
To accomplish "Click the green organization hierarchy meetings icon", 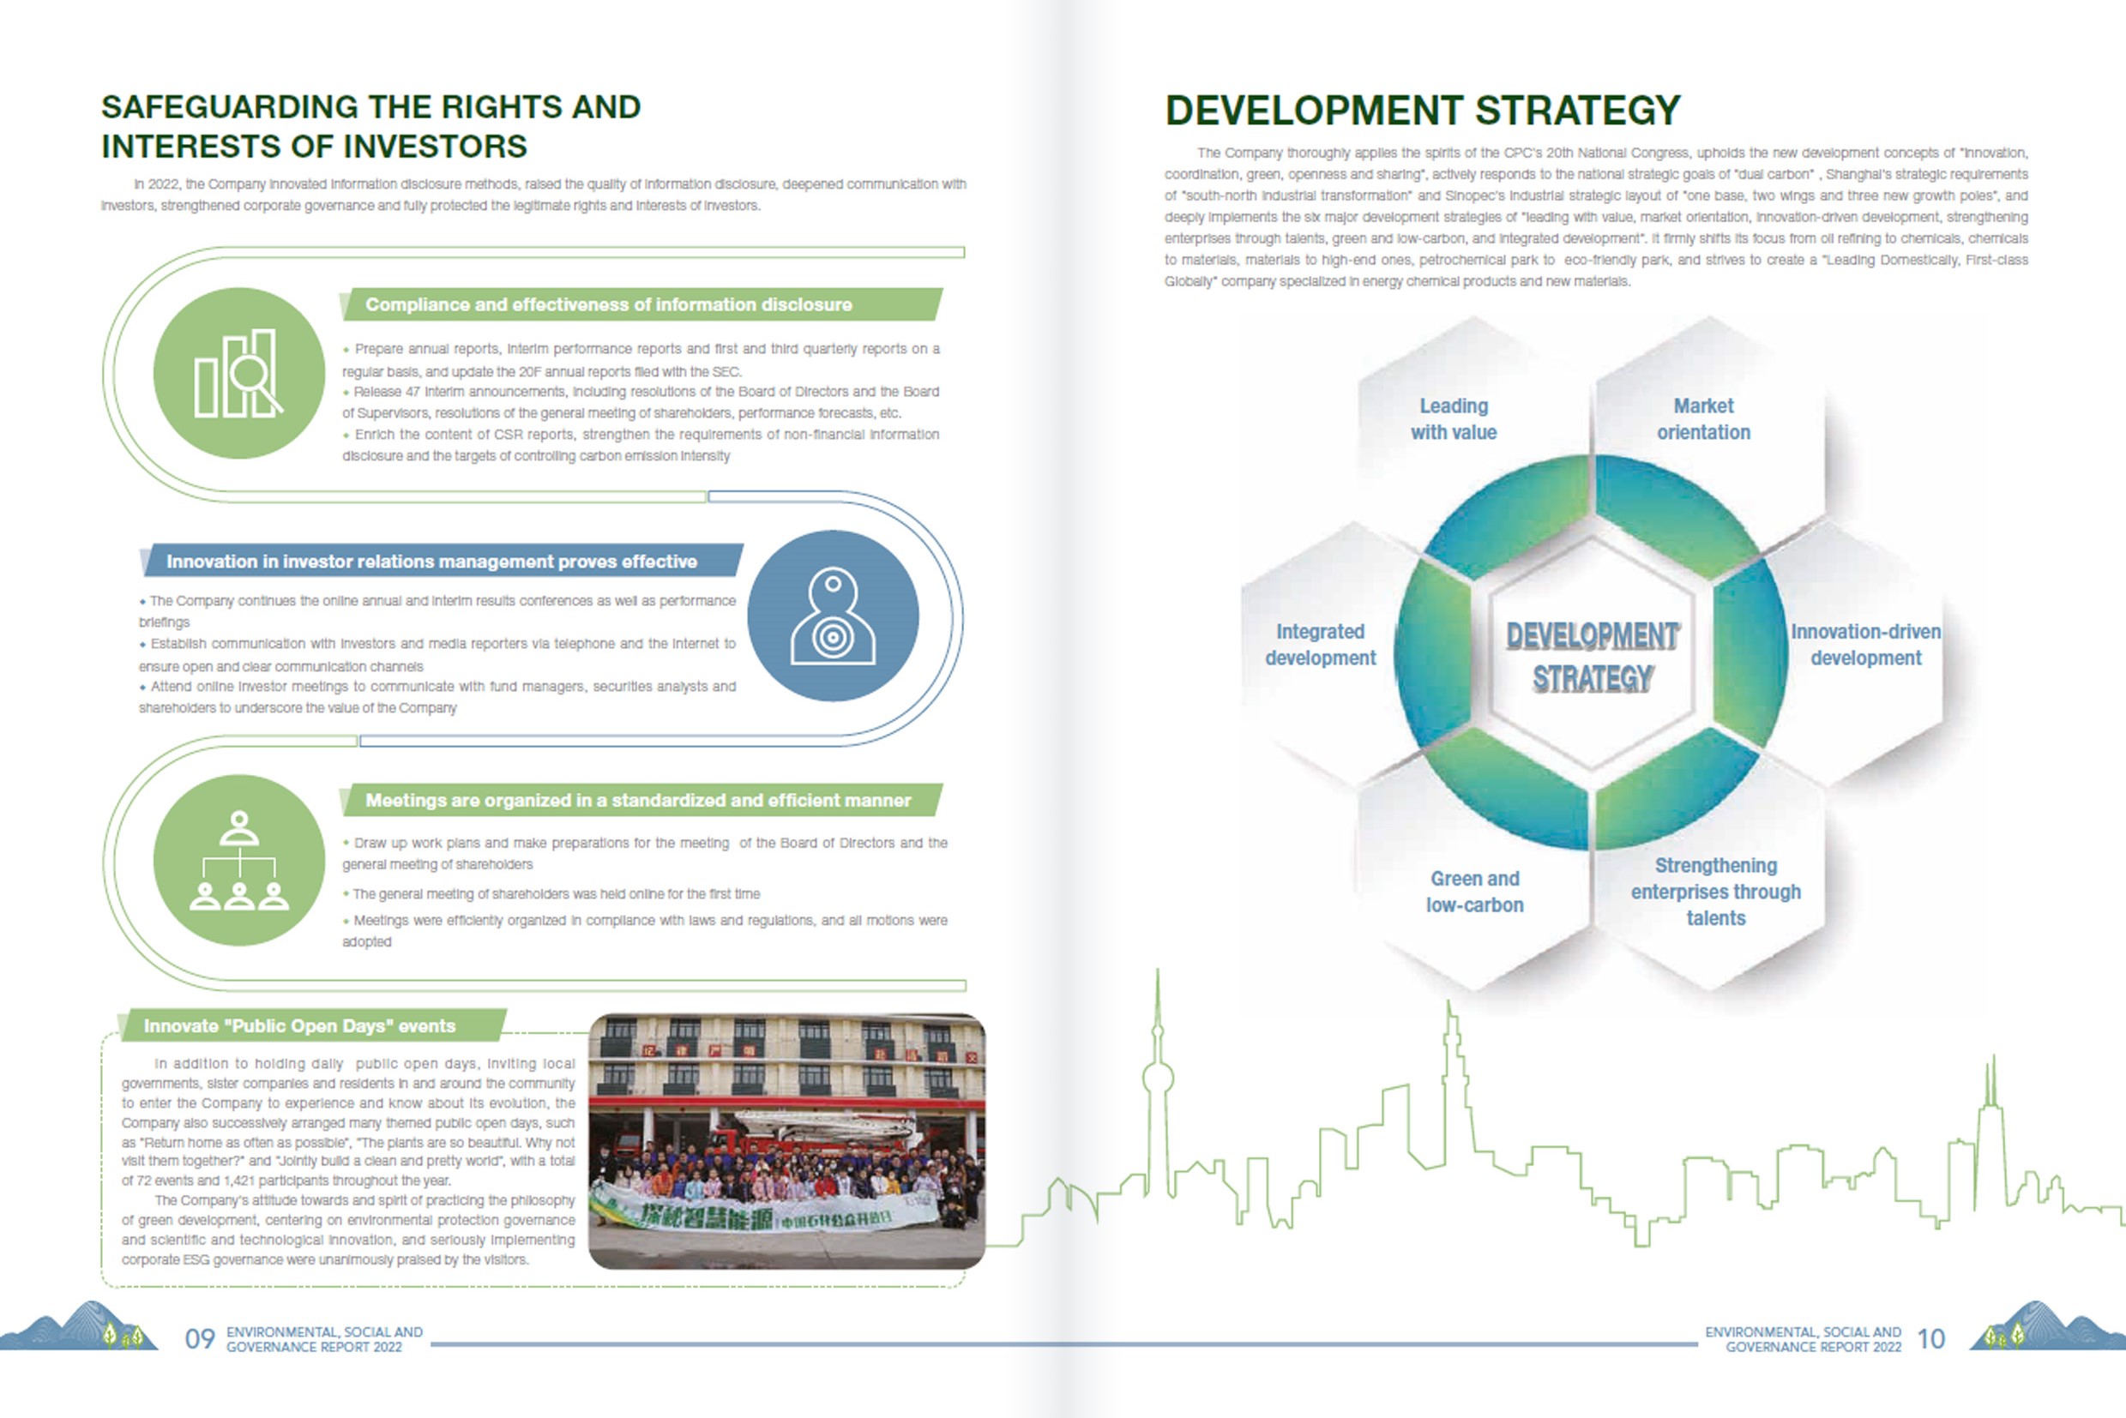I will 238,860.
